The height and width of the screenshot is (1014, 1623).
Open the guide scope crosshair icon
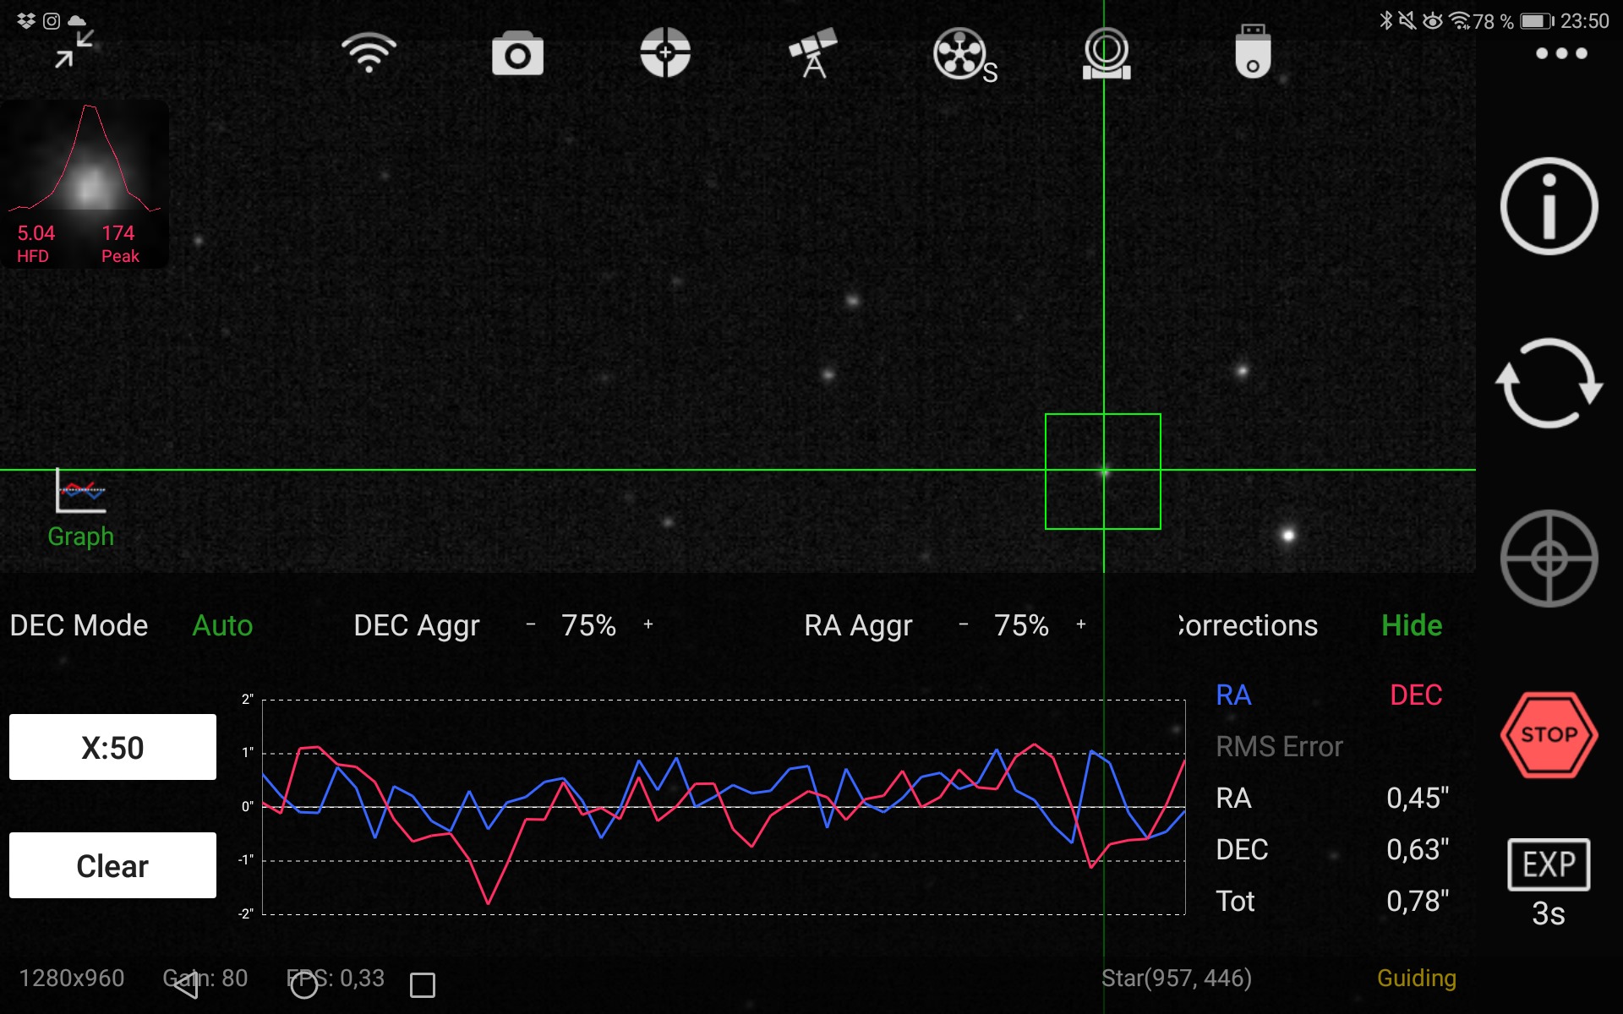click(x=665, y=52)
